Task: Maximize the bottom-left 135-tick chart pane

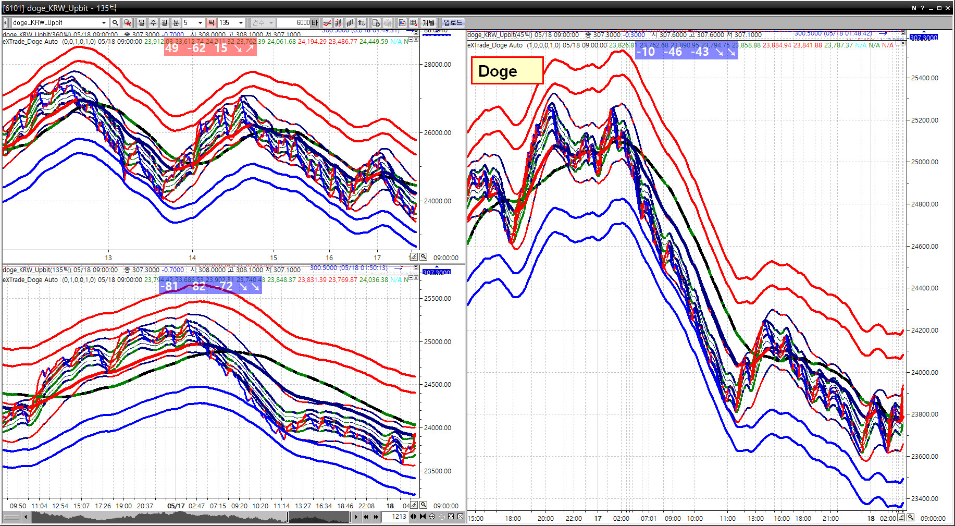Action: point(416,268)
